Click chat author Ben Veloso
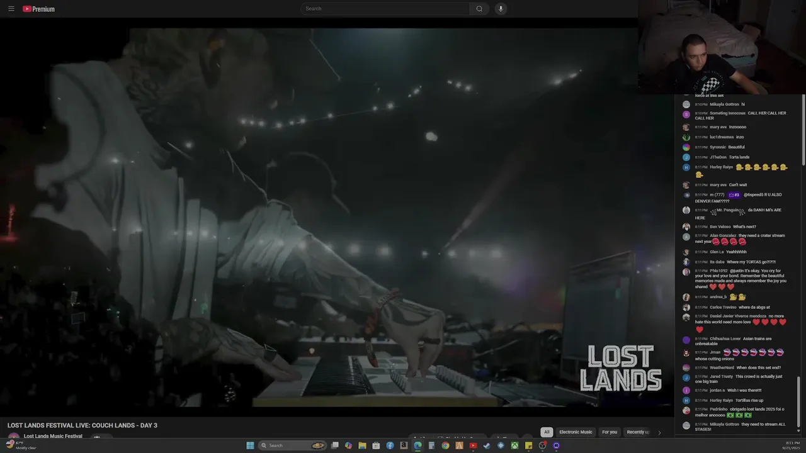 (x=720, y=226)
